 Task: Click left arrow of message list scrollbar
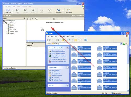point(27,41)
